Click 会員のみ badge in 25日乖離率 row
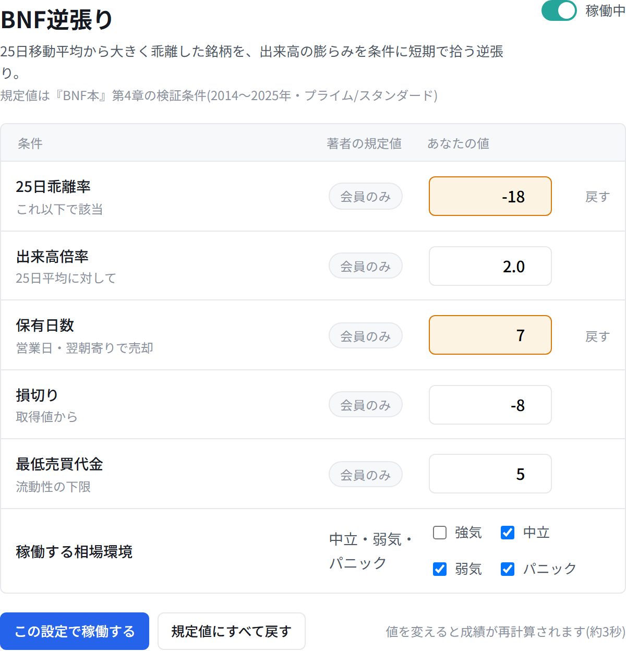This screenshot has height=651, width=626. click(366, 197)
